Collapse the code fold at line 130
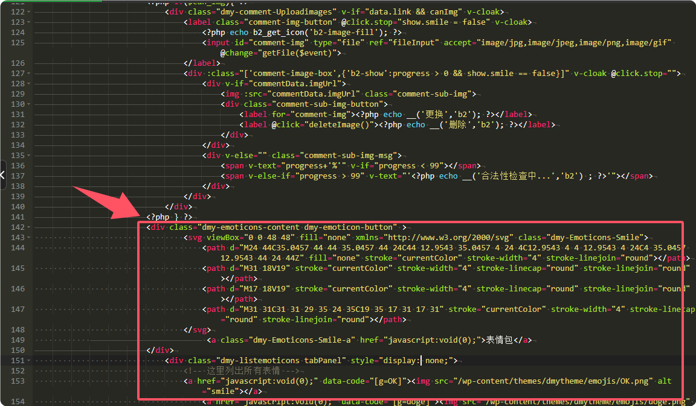The image size is (696, 406). click(x=29, y=104)
